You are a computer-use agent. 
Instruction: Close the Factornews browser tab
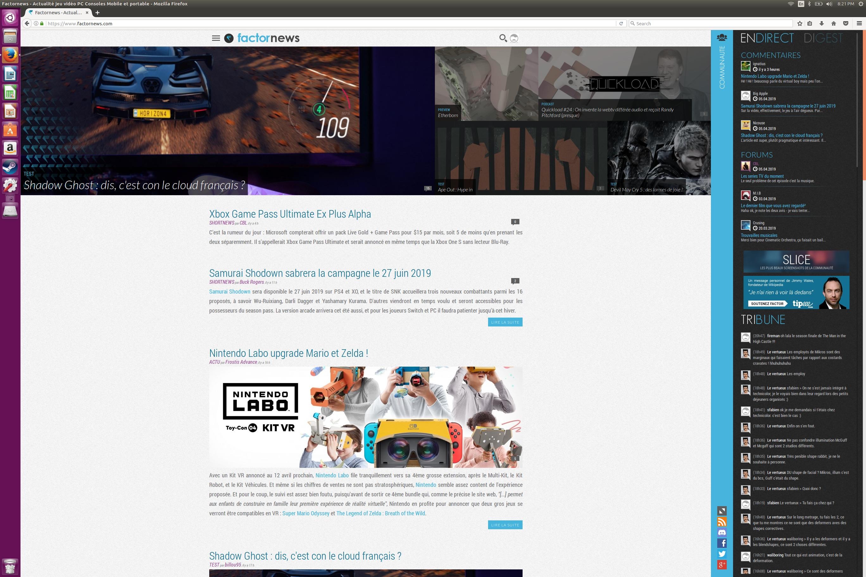87,13
